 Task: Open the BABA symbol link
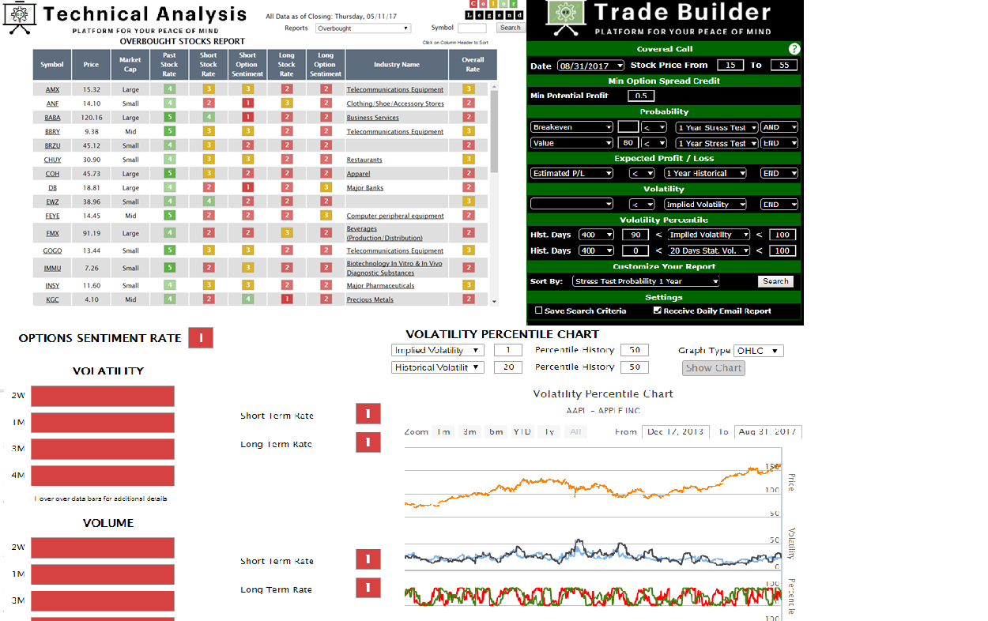(x=52, y=118)
